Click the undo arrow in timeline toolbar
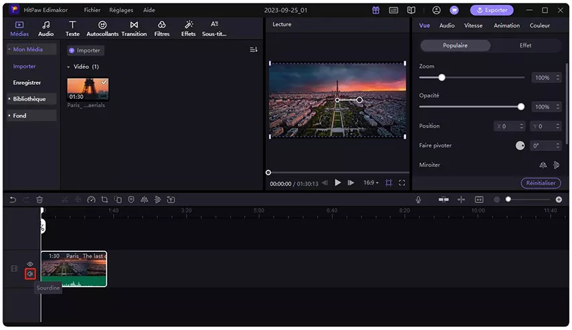This screenshot has height=330, width=572. click(x=13, y=200)
